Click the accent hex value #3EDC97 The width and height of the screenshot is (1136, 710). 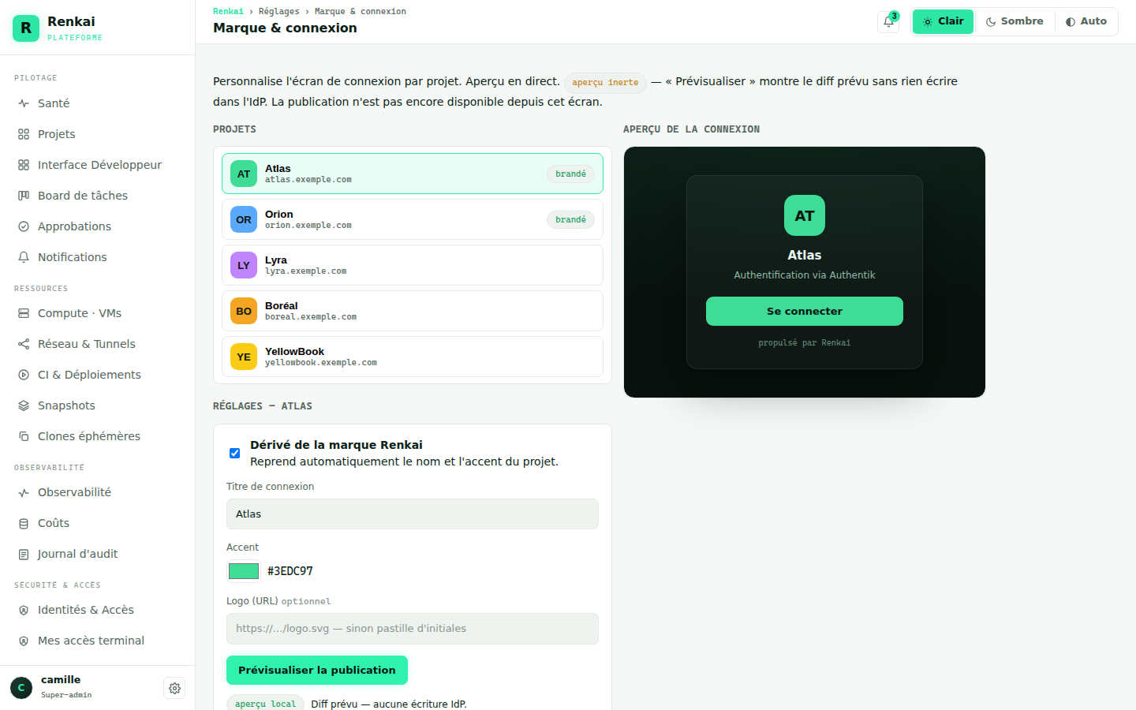(x=290, y=571)
